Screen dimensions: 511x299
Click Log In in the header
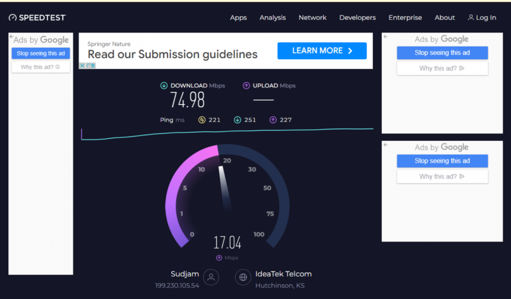tap(482, 18)
